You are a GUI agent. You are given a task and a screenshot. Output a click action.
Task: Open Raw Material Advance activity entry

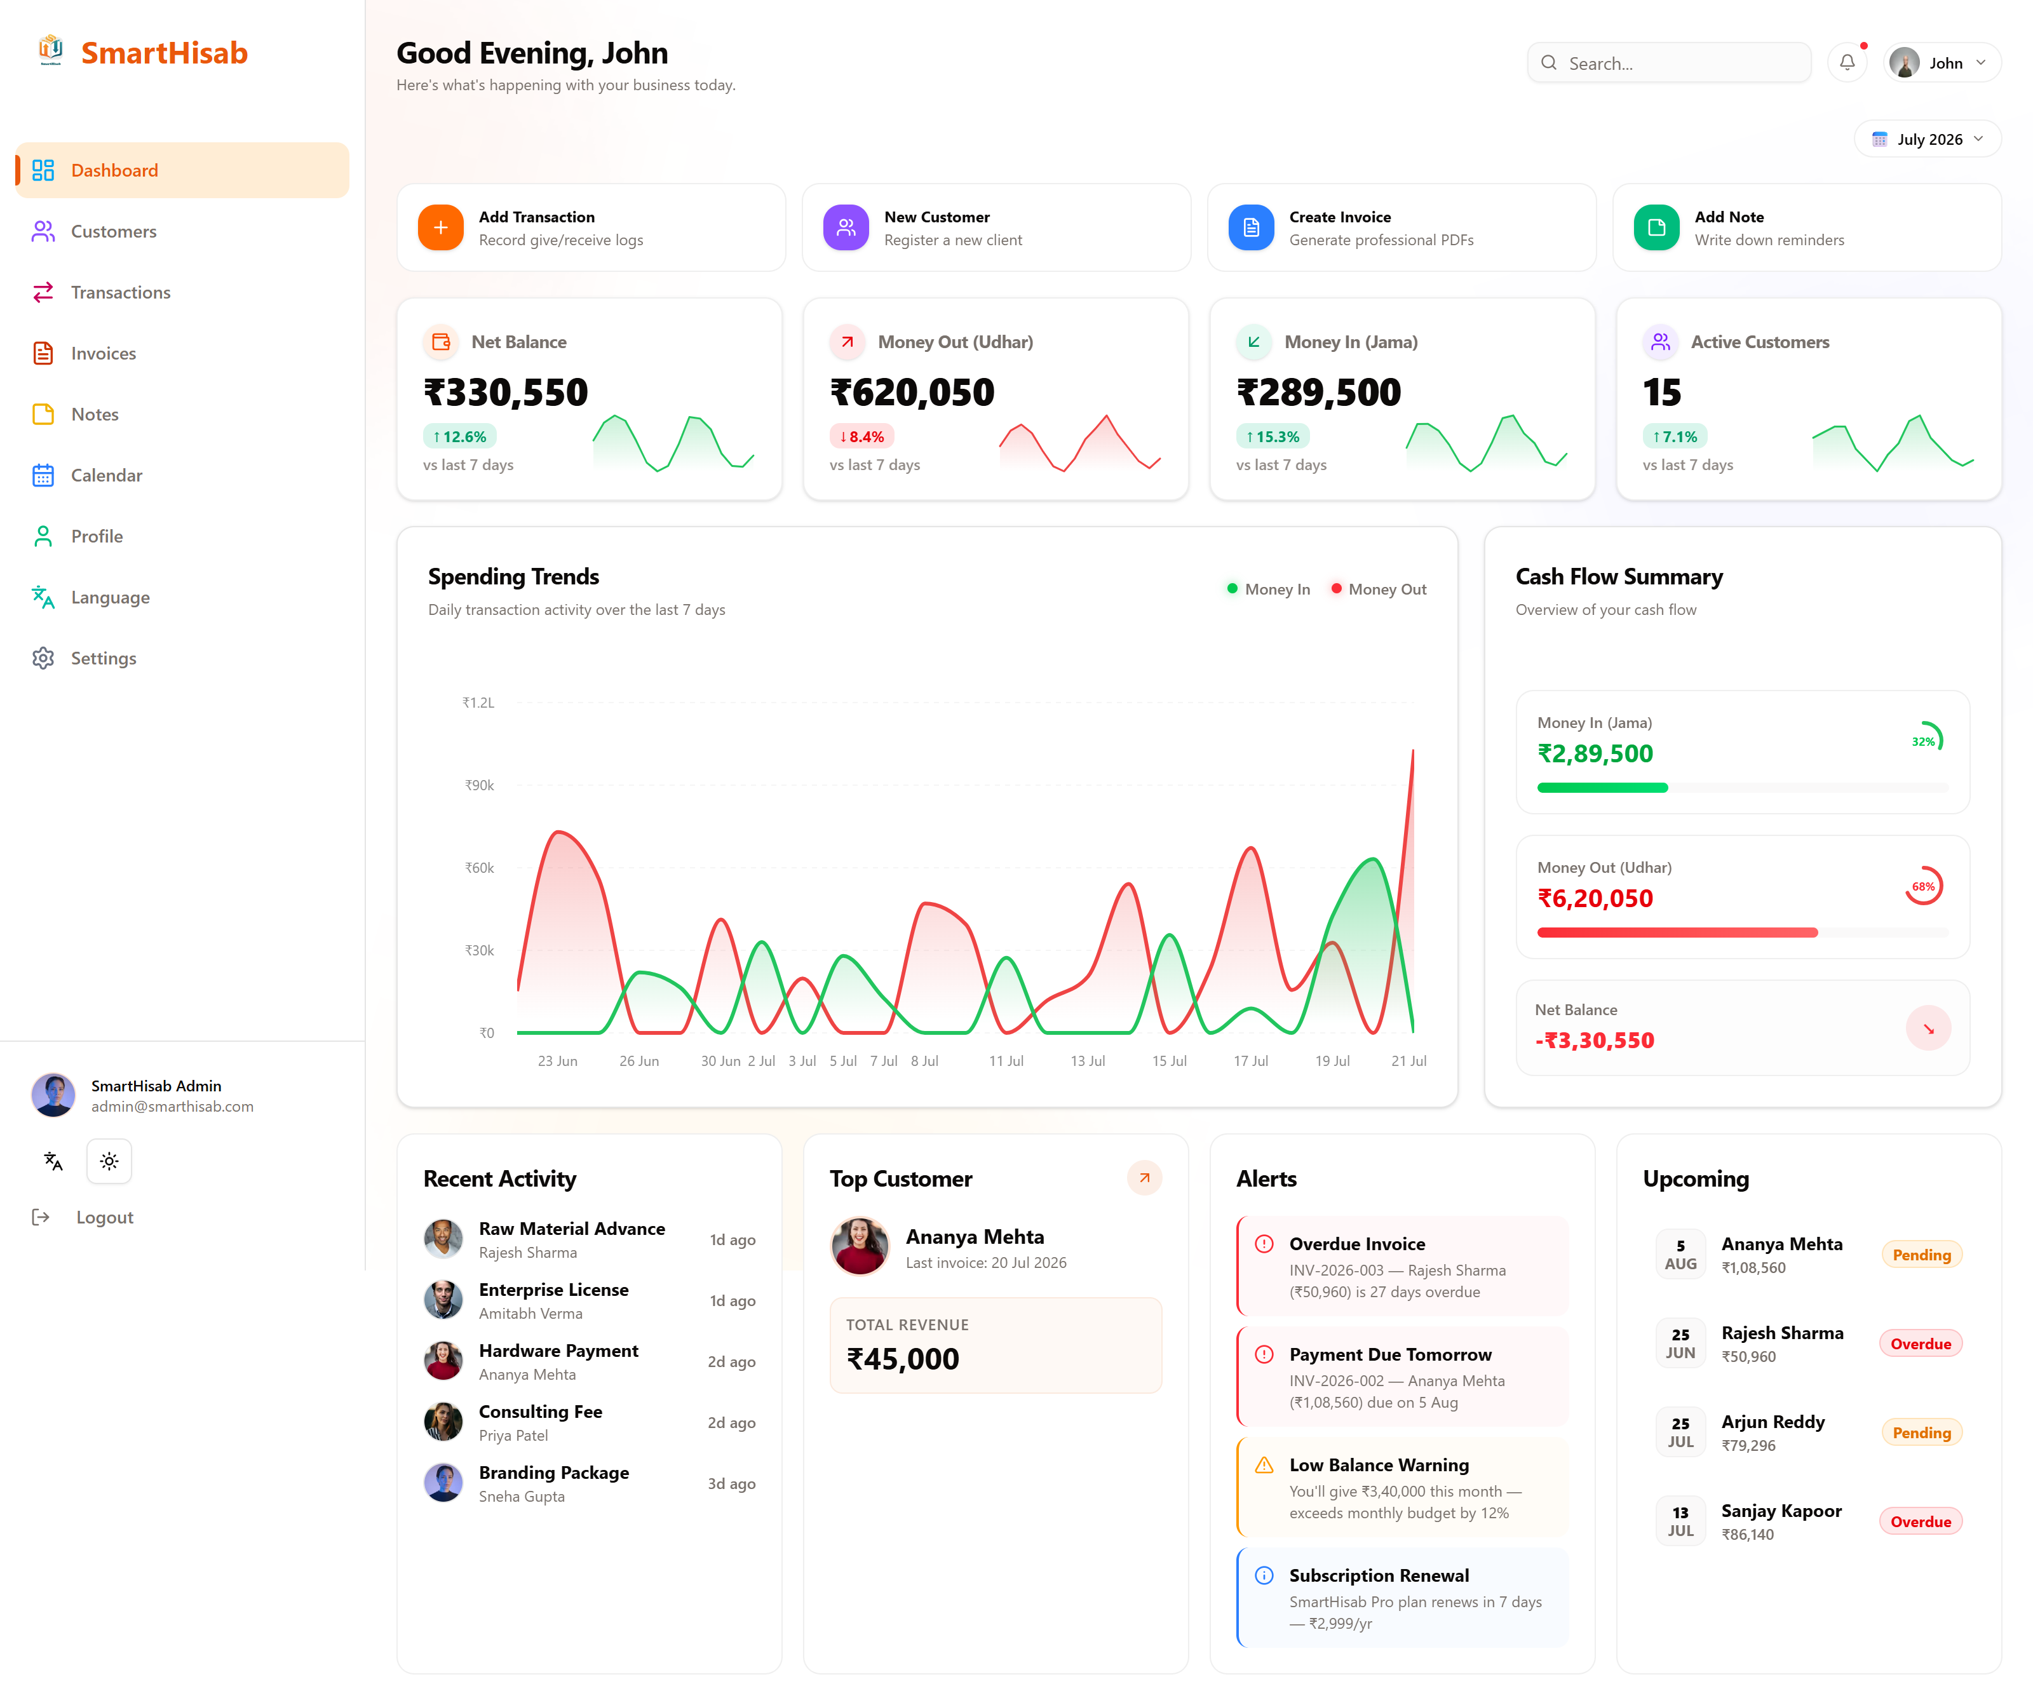pyautogui.click(x=590, y=1239)
